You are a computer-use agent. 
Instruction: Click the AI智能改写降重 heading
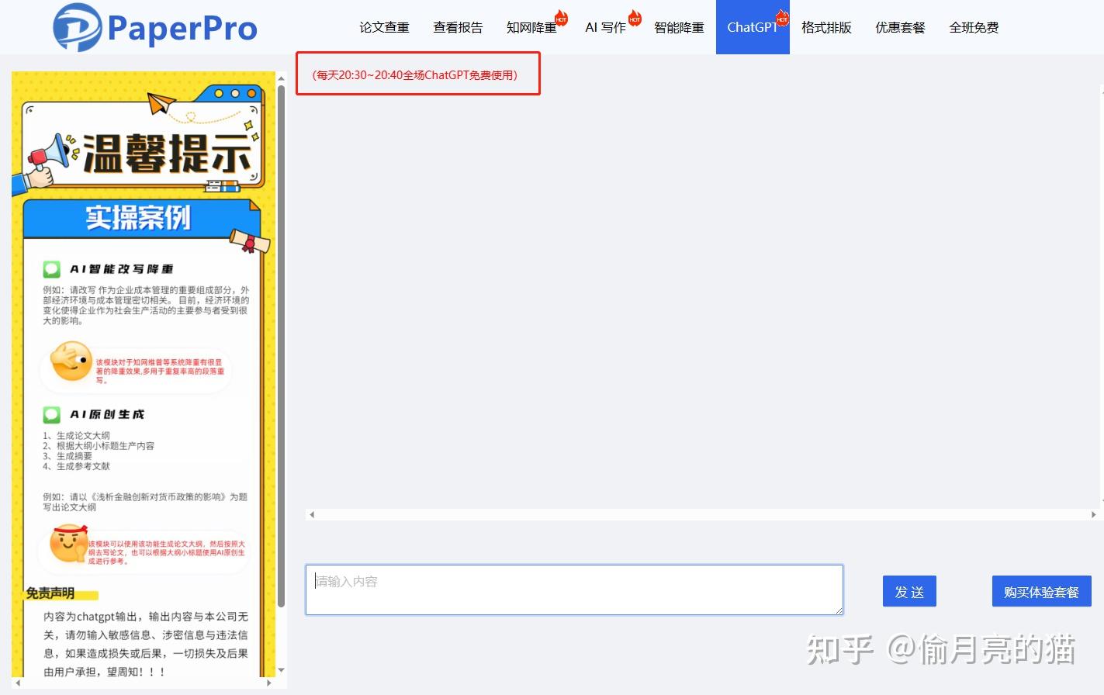tap(121, 269)
